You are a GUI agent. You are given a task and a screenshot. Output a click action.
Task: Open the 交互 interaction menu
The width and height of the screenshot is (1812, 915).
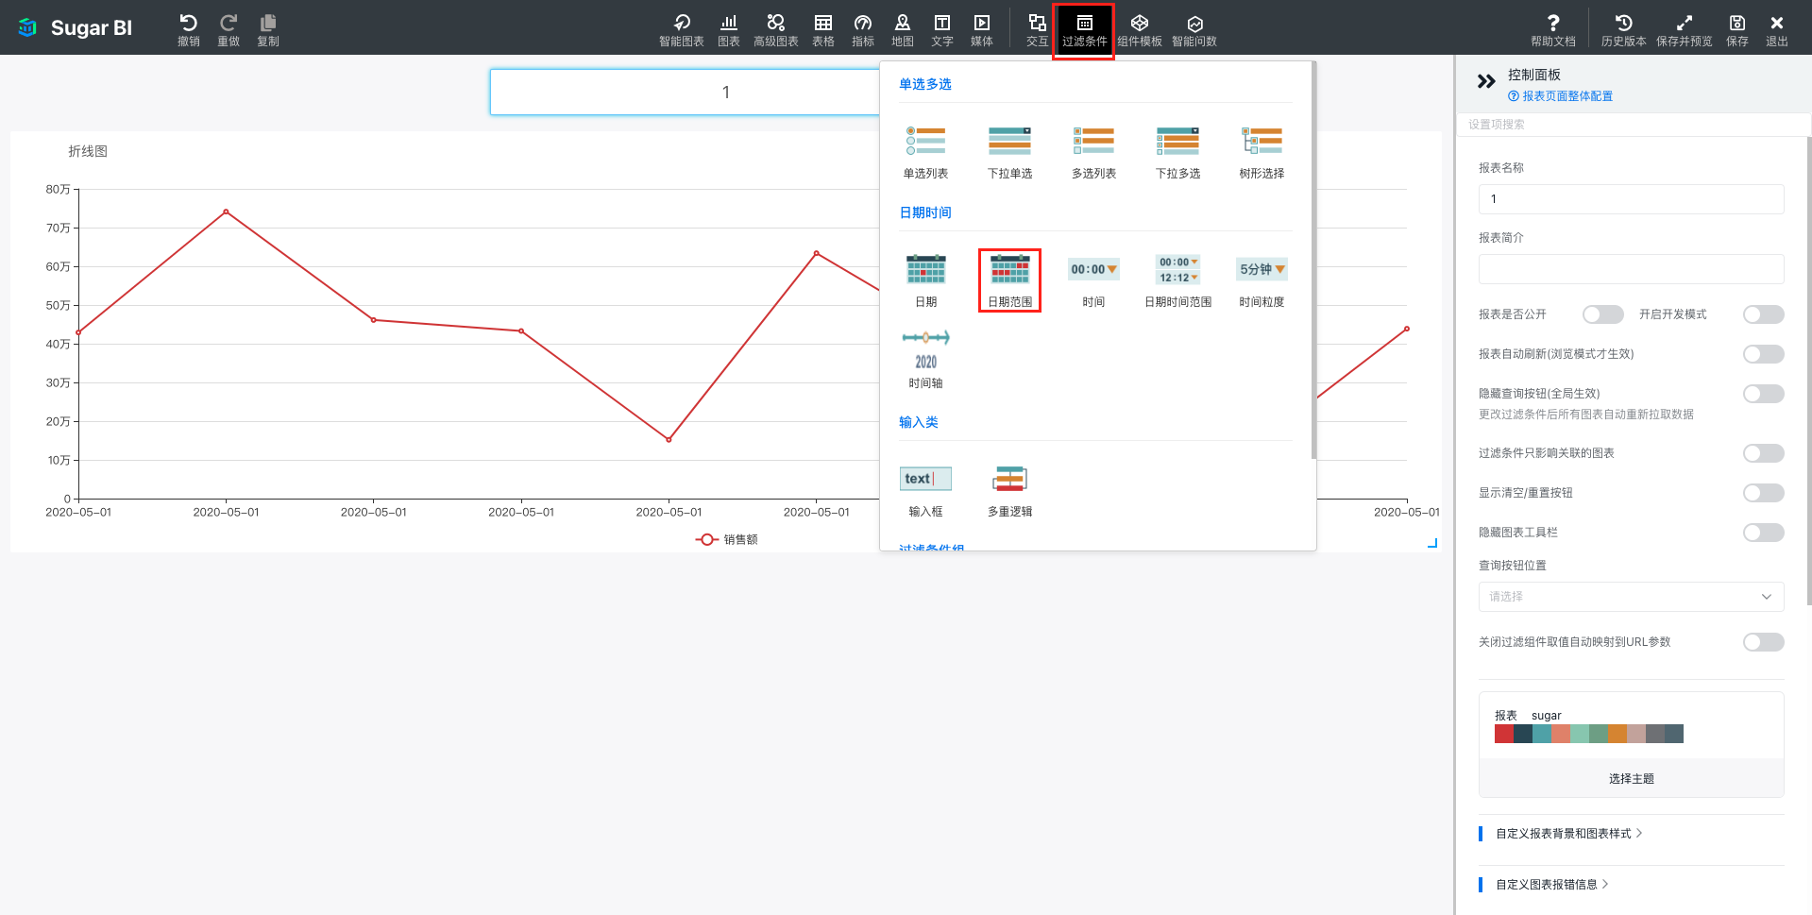[1037, 29]
